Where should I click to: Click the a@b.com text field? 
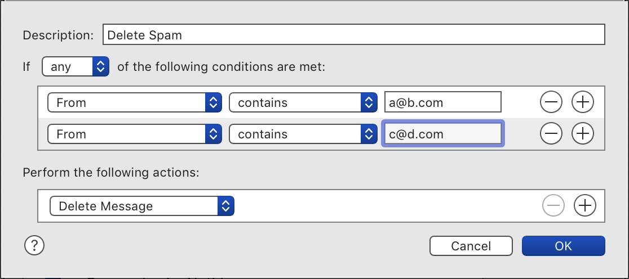pyautogui.click(x=442, y=103)
